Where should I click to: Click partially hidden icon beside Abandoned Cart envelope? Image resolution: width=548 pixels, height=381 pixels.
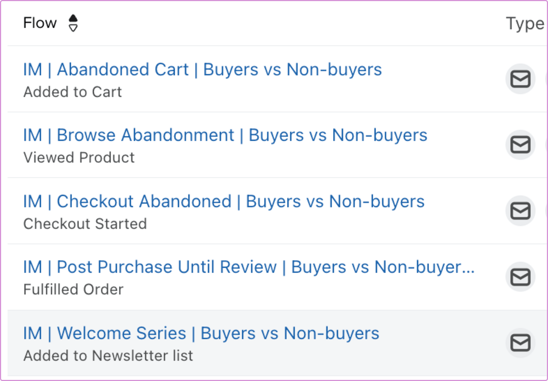[545, 79]
